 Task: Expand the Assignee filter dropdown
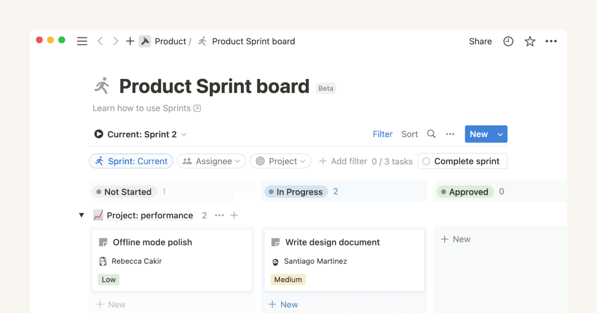(211, 161)
